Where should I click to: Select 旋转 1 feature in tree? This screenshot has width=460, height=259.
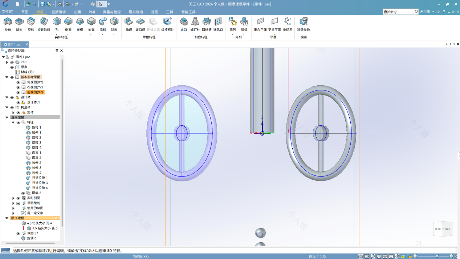click(x=34, y=128)
